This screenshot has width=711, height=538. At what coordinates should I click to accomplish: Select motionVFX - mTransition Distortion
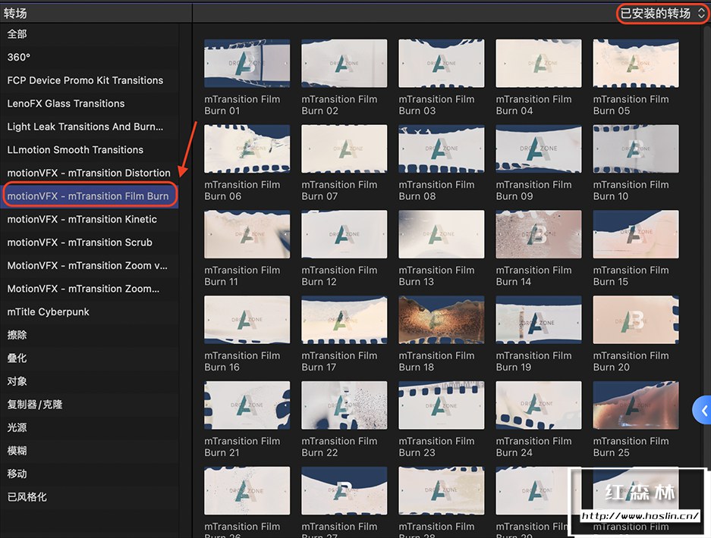90,173
